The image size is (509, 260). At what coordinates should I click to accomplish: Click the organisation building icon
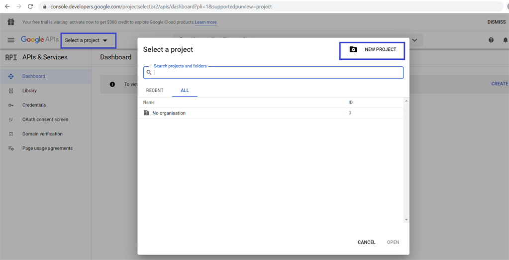tap(146, 113)
